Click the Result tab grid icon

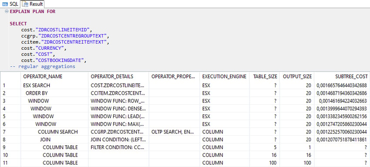(x=25, y=4)
